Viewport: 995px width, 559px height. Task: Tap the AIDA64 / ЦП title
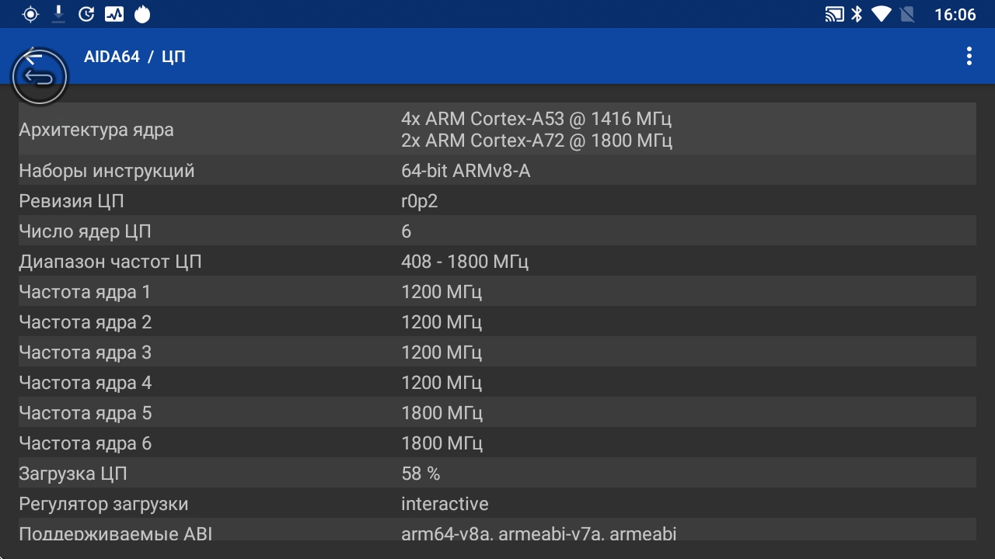[134, 57]
